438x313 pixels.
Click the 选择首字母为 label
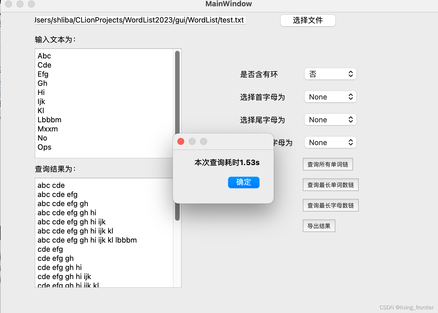click(263, 97)
